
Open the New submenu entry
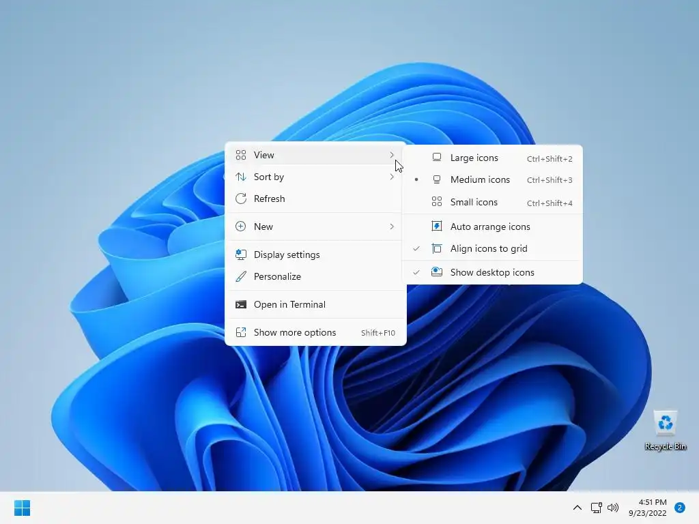[x=315, y=227]
